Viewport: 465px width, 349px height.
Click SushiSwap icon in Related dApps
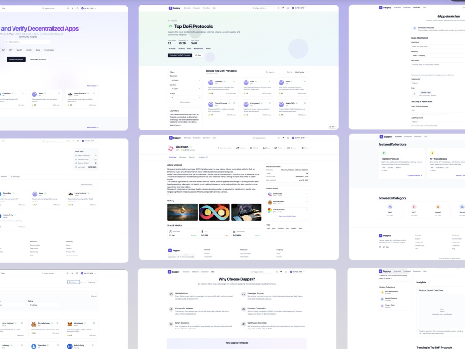[270, 194]
